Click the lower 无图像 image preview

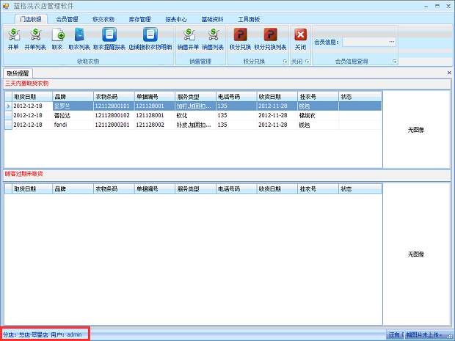pos(416,254)
